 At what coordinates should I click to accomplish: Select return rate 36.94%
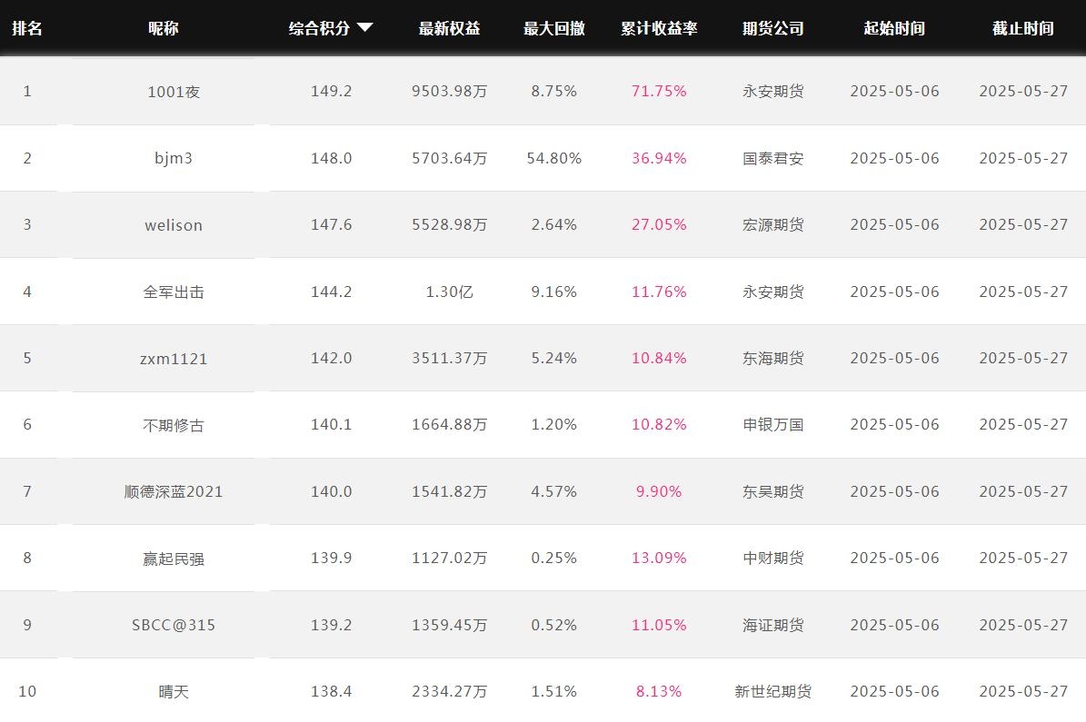pos(659,159)
